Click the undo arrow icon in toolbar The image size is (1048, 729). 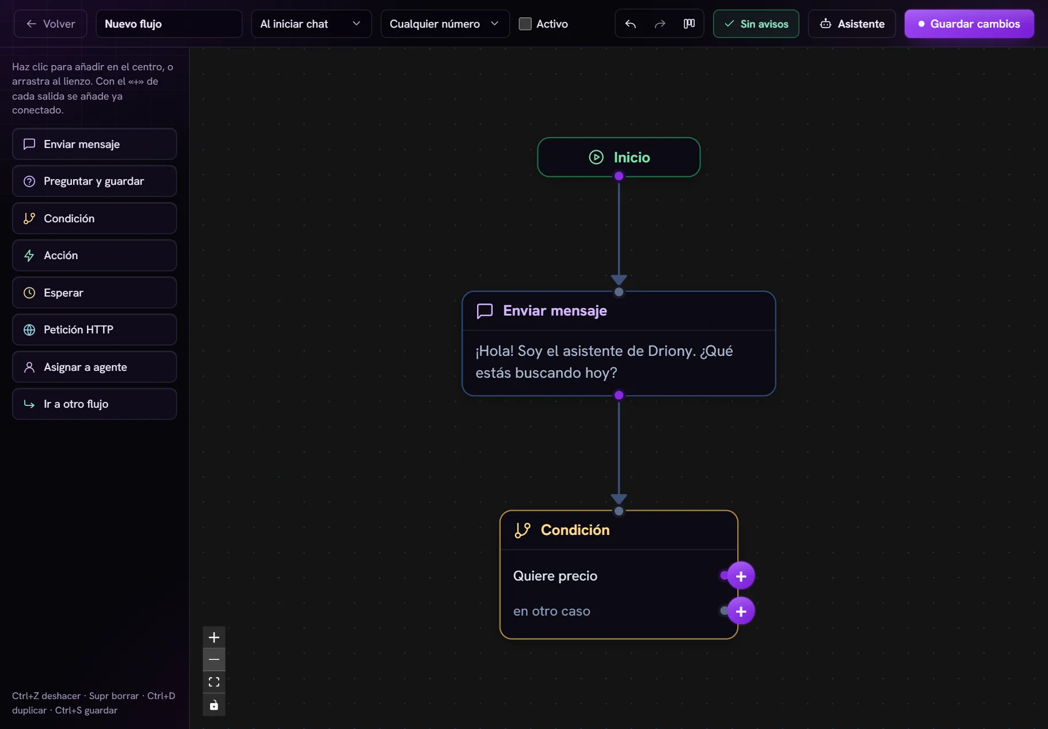click(x=630, y=24)
